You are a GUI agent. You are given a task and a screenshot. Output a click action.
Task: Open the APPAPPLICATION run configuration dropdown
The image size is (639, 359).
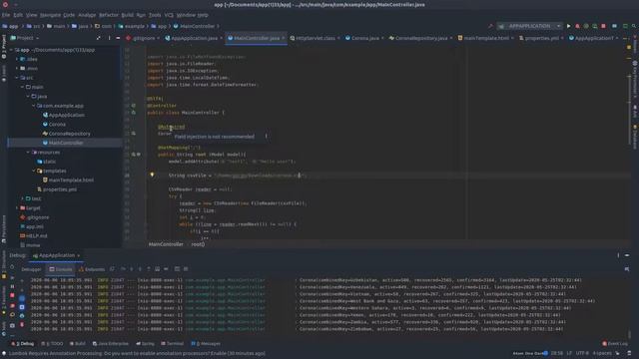pos(529,26)
